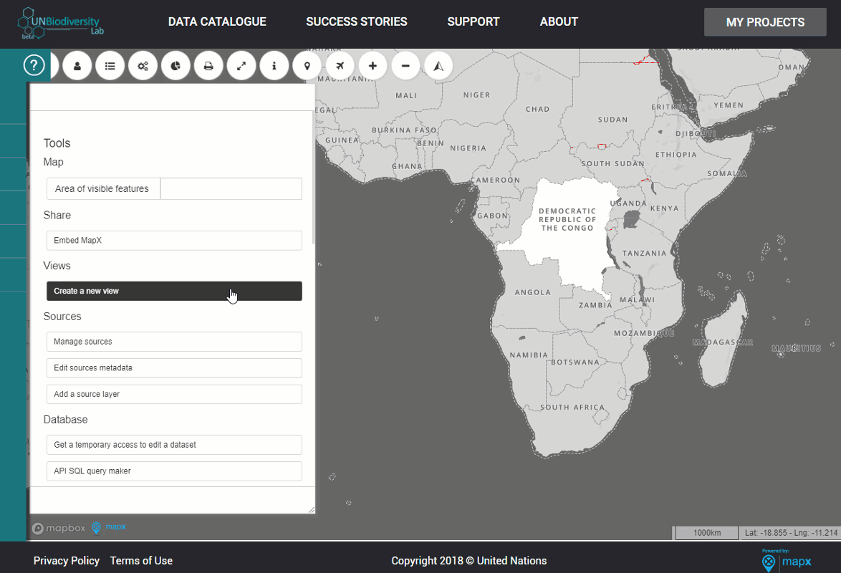
Task: Click the South Africa map label
Action: (x=572, y=408)
